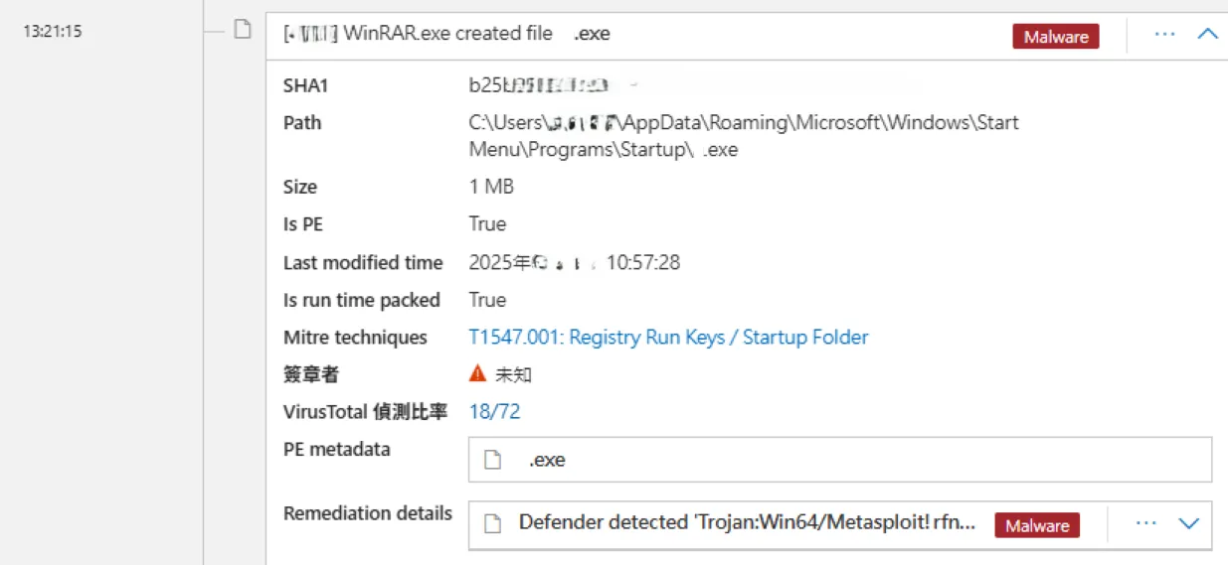This screenshot has width=1228, height=565.
Task: Click the file icon in PE metadata
Action: click(492, 461)
